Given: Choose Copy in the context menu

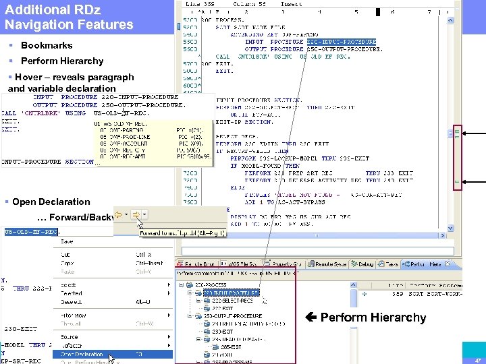Looking at the screenshot, I should pos(113,263).
